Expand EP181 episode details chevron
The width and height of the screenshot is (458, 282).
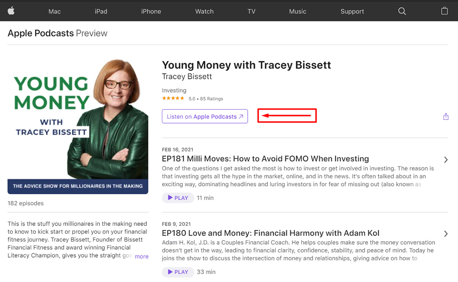tap(446, 160)
